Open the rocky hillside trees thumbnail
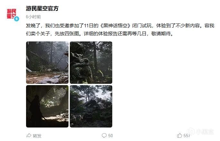This screenshot has width=220, height=141. pos(91,106)
